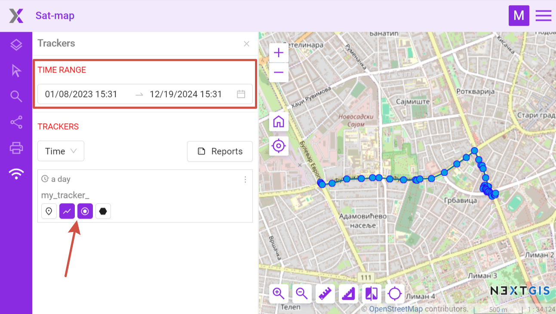Activate zoom-in magnifier tool at bottom
Screen dimensions: 556x314
tap(279, 294)
